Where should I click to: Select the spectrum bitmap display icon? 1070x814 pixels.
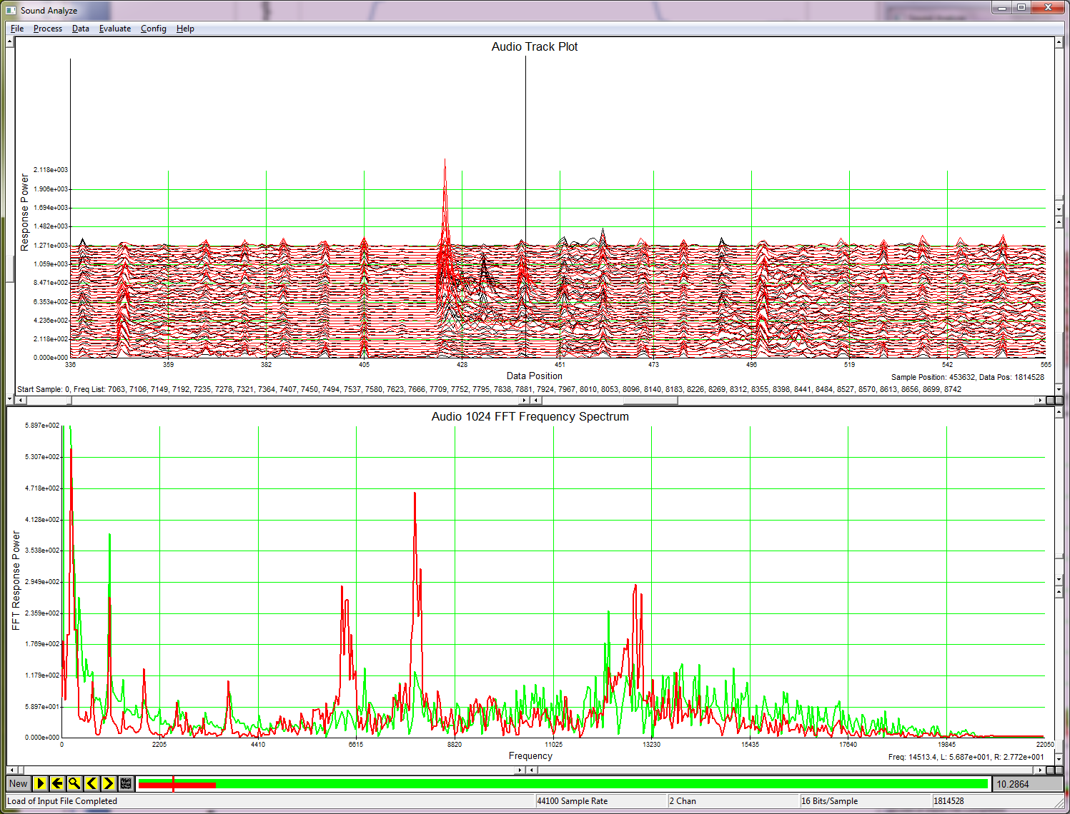tap(125, 783)
